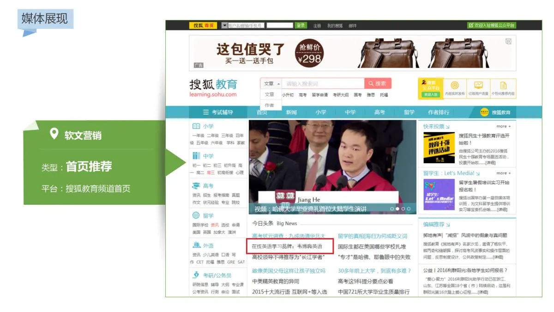
Task: Open headline 敢像美国父母这样让孩子独立吗
Action: click(x=289, y=271)
